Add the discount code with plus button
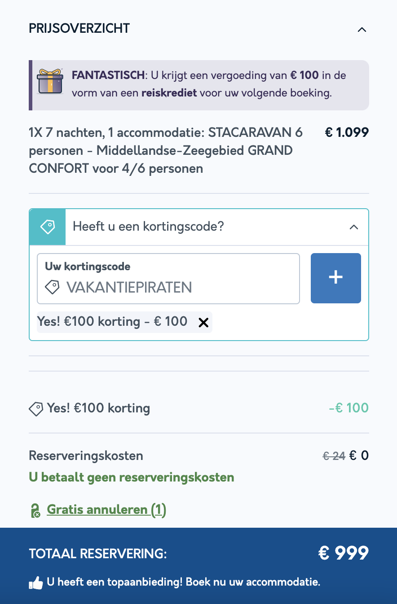 point(336,278)
